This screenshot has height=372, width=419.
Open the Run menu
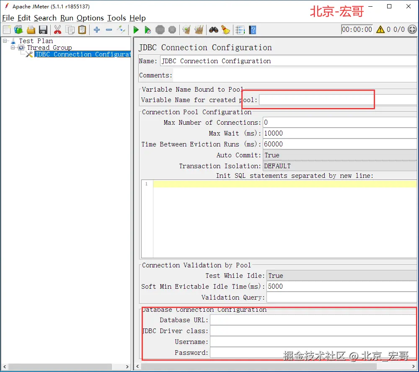tap(67, 18)
